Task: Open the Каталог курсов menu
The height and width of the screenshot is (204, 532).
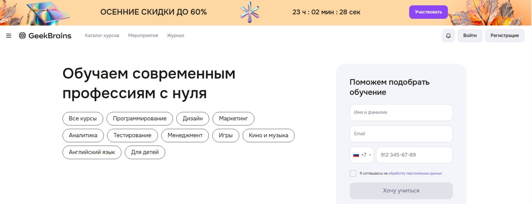Action: [x=102, y=35]
